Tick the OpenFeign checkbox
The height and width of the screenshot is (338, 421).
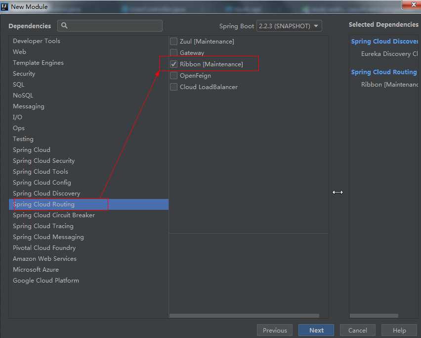click(x=174, y=76)
